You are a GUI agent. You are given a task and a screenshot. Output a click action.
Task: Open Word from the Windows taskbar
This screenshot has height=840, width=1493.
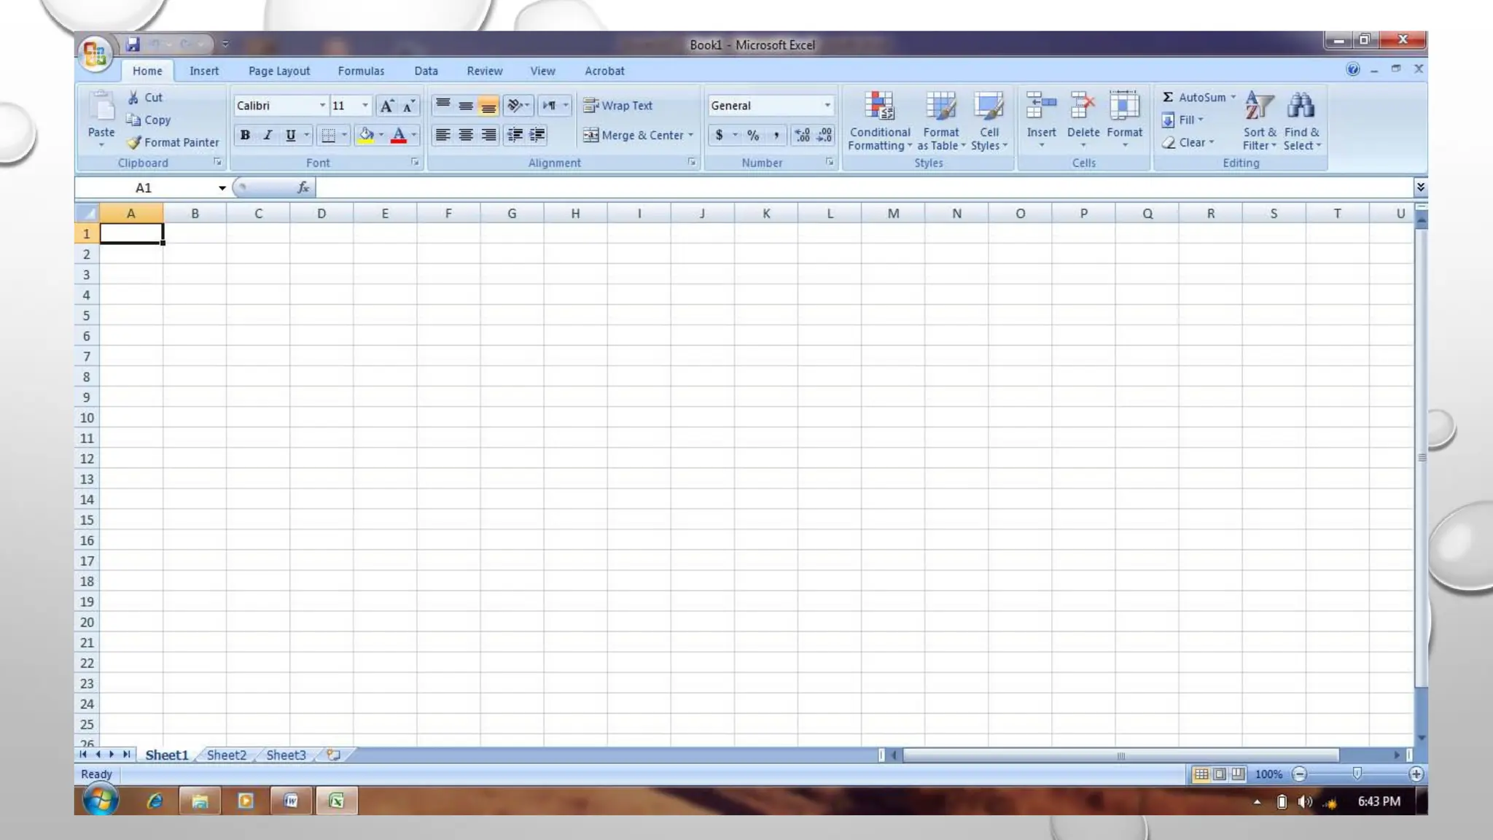tap(291, 801)
